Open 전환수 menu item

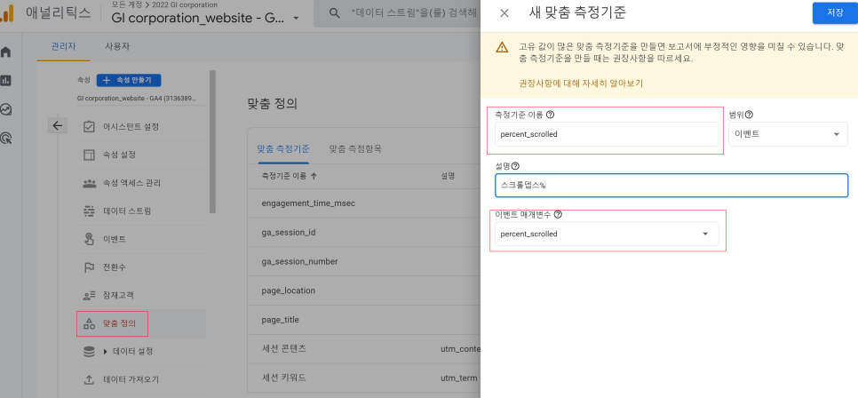point(115,267)
